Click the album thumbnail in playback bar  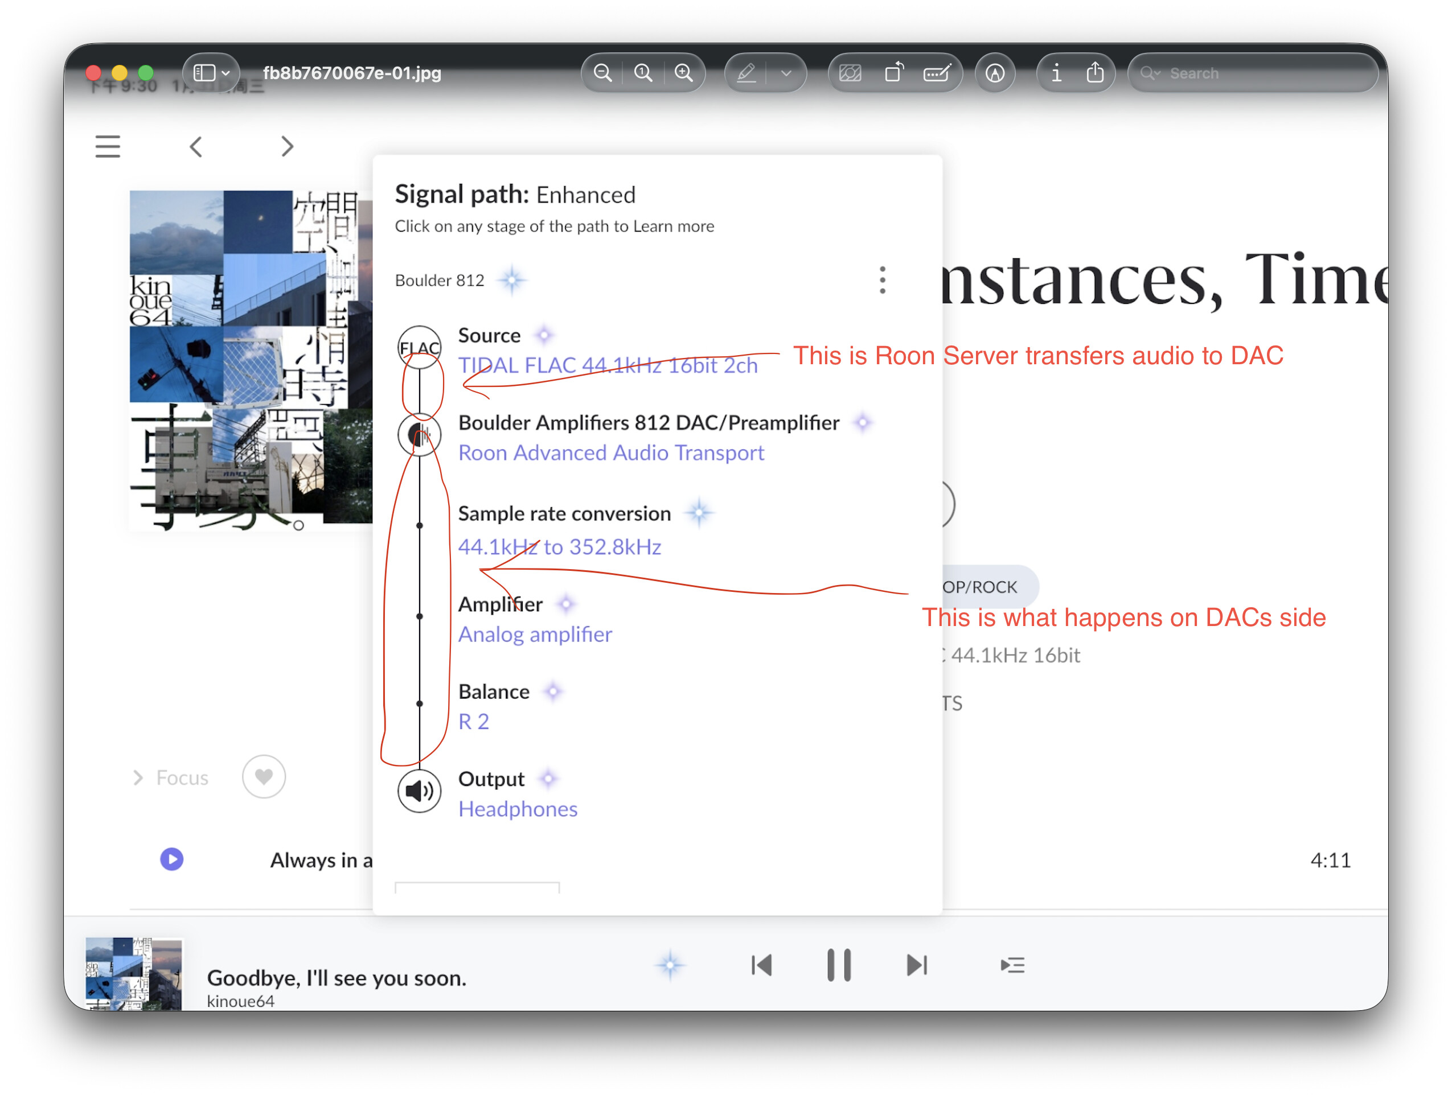pos(134,974)
